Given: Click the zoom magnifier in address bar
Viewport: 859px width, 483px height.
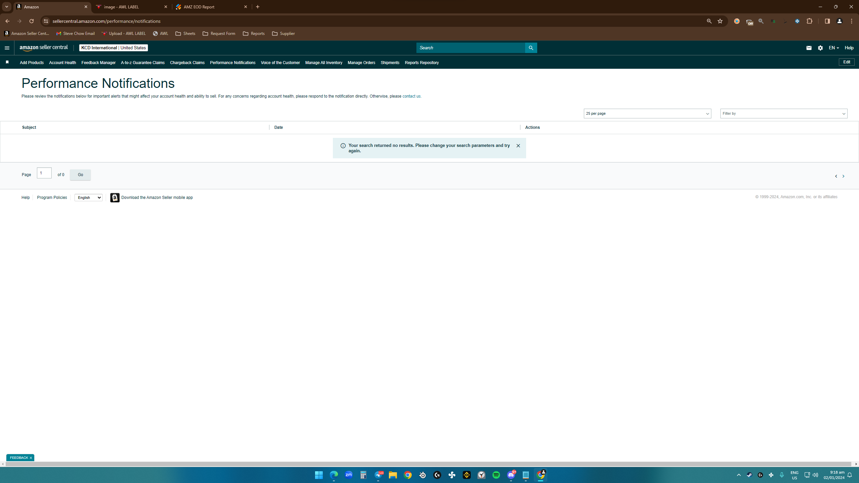Looking at the screenshot, I should pyautogui.click(x=709, y=21).
